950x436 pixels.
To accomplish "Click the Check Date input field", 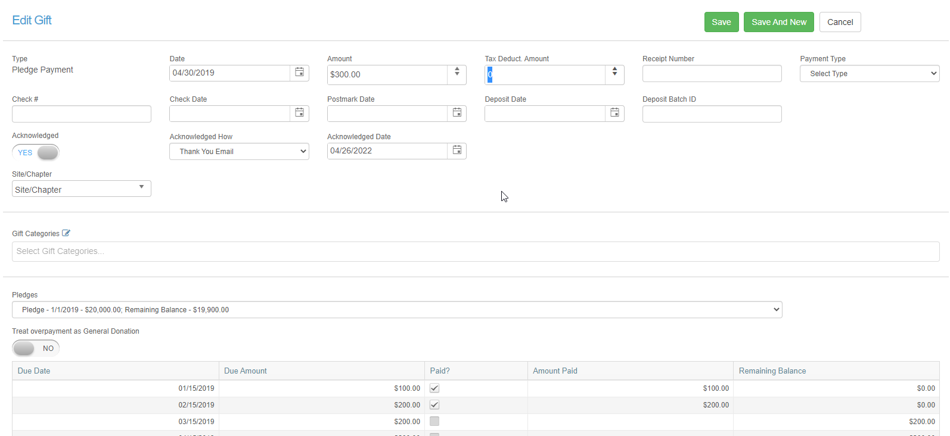I will point(230,113).
